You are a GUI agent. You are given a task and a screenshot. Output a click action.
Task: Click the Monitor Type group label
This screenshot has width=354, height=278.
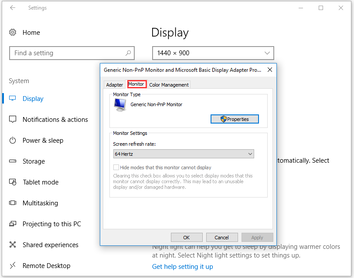[x=127, y=94]
